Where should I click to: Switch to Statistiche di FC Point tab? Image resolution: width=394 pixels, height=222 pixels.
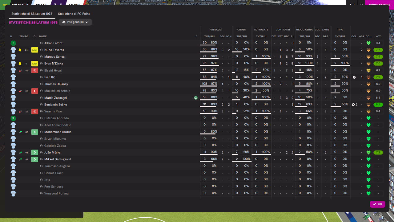[x=74, y=14]
